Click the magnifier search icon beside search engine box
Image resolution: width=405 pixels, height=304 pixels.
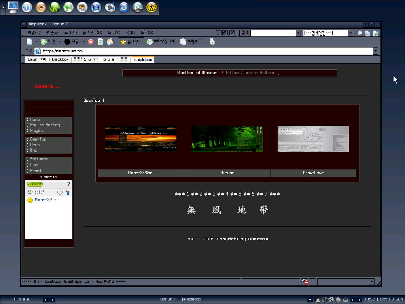coord(359,33)
